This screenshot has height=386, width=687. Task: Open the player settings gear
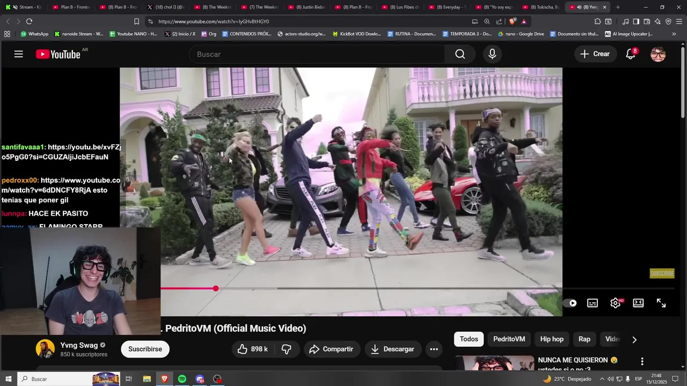pyautogui.click(x=616, y=303)
